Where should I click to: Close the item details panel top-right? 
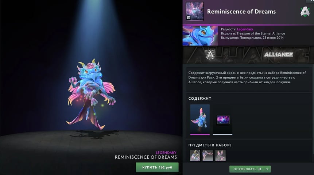(x=311, y=1)
